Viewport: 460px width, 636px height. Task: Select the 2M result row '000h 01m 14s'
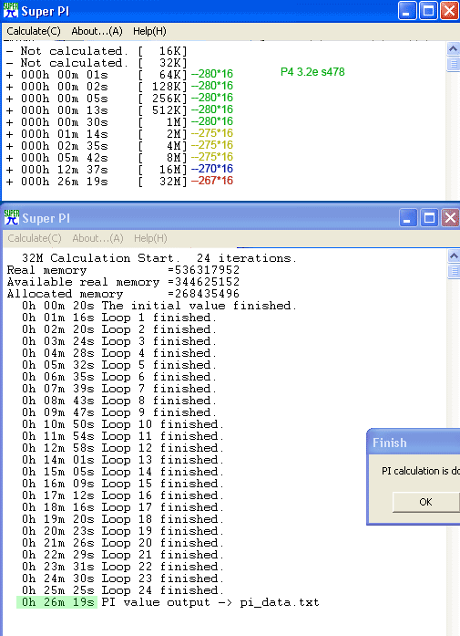tap(97, 134)
